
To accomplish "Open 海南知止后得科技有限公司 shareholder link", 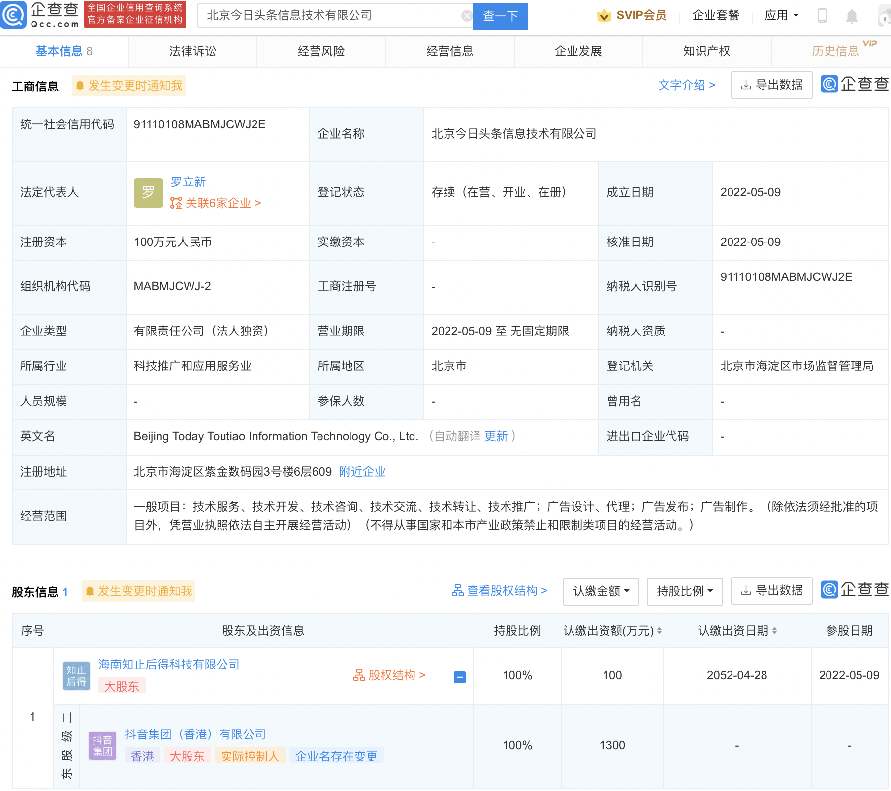I will click(x=169, y=665).
